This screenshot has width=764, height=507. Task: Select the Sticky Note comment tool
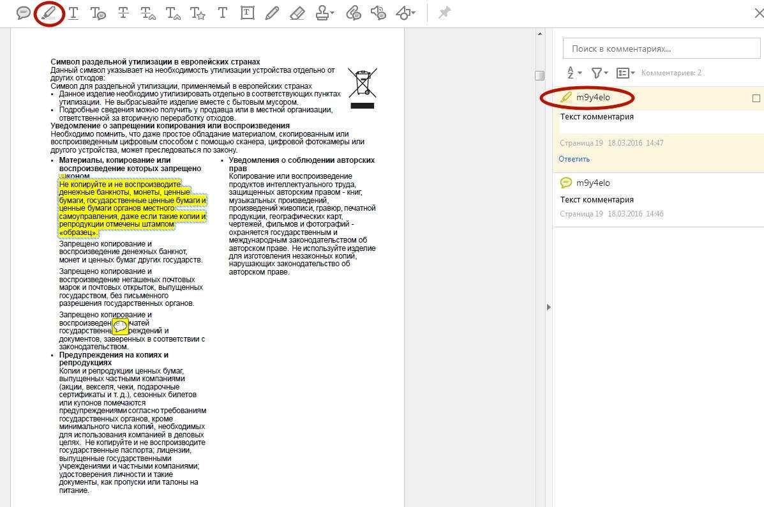click(24, 13)
